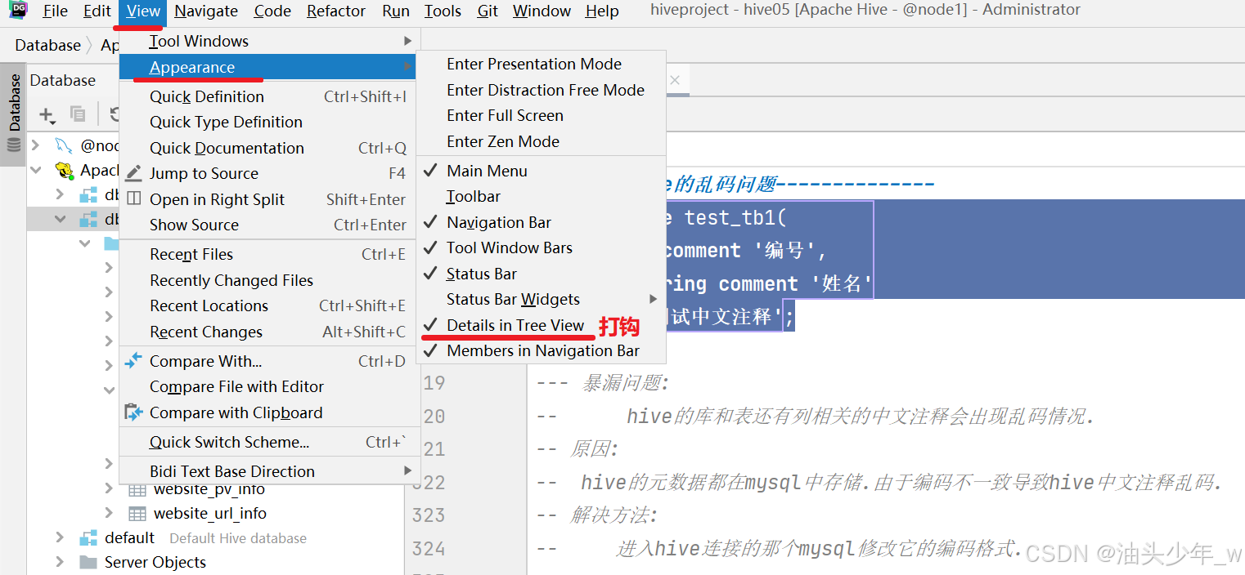1245x575 pixels.
Task: Click the DataGrip logo in the top-left corner
Action: (x=17, y=11)
